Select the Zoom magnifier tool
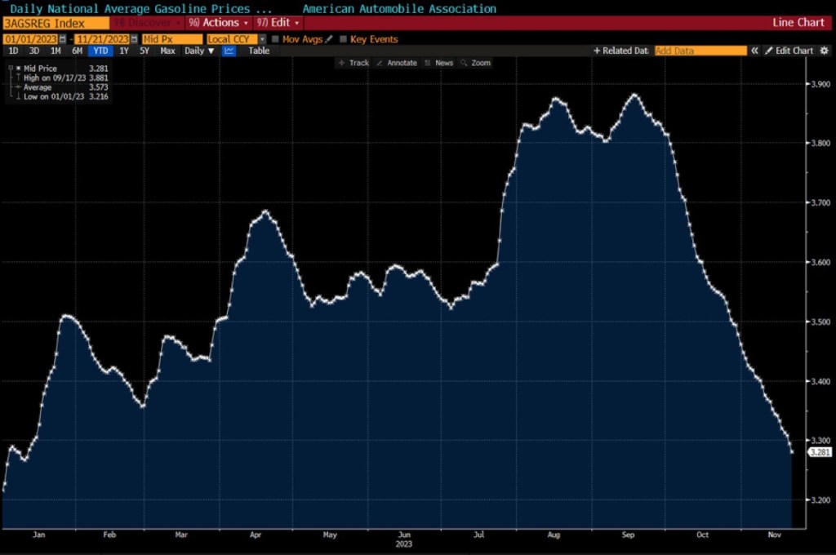This screenshot has width=836, height=555. [x=475, y=63]
